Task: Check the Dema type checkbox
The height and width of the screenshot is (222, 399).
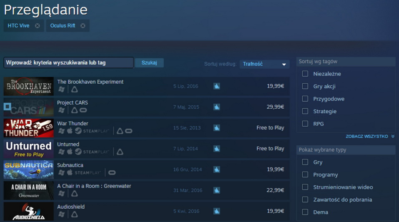Action: pyautogui.click(x=305, y=212)
